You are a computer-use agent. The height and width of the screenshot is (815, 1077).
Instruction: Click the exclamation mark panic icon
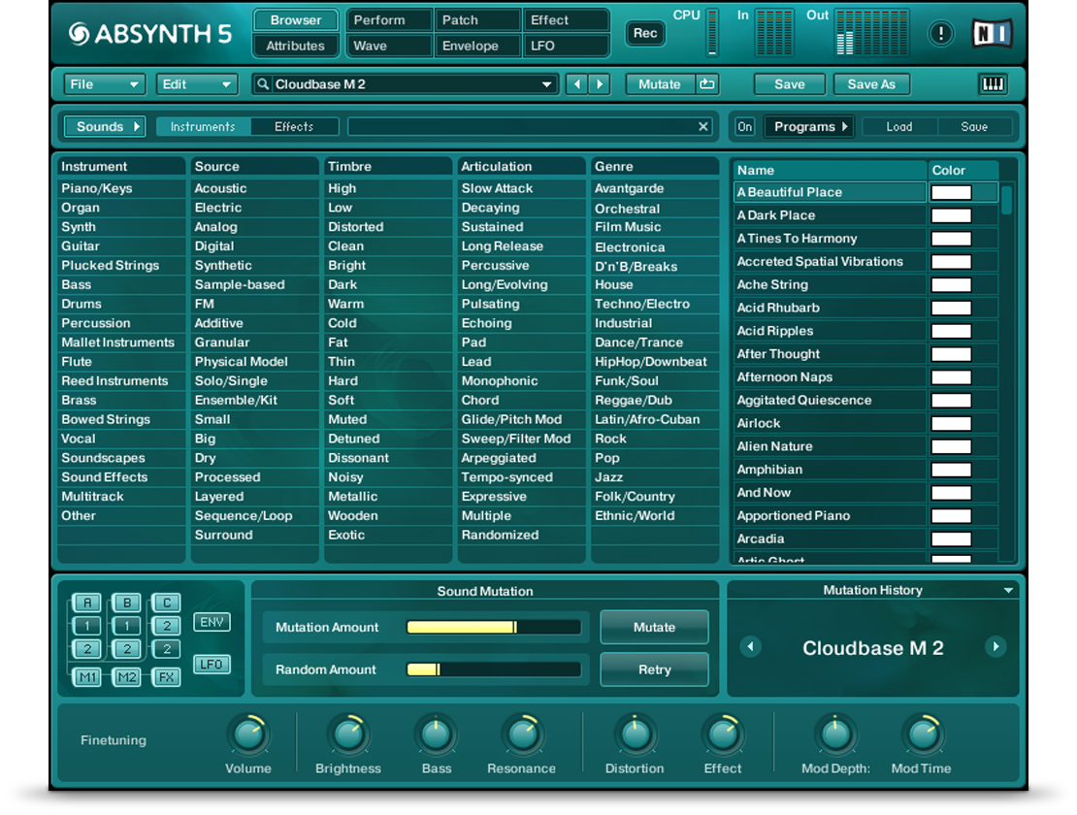point(940,34)
